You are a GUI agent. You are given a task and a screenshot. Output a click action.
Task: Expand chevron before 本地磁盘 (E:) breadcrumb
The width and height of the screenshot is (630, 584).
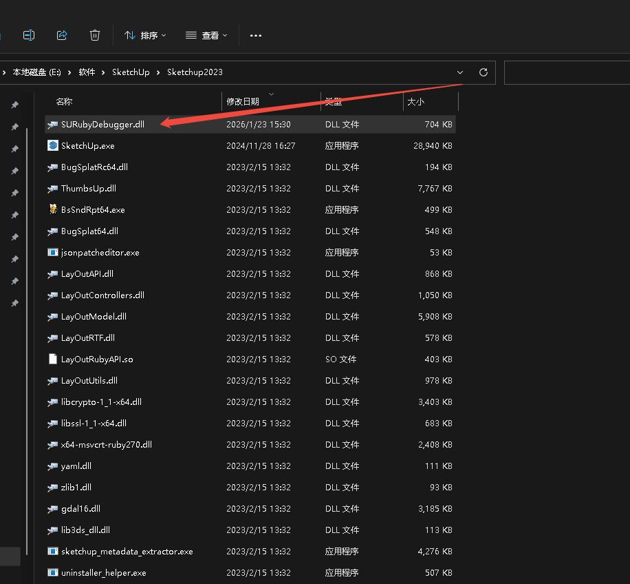coord(4,72)
